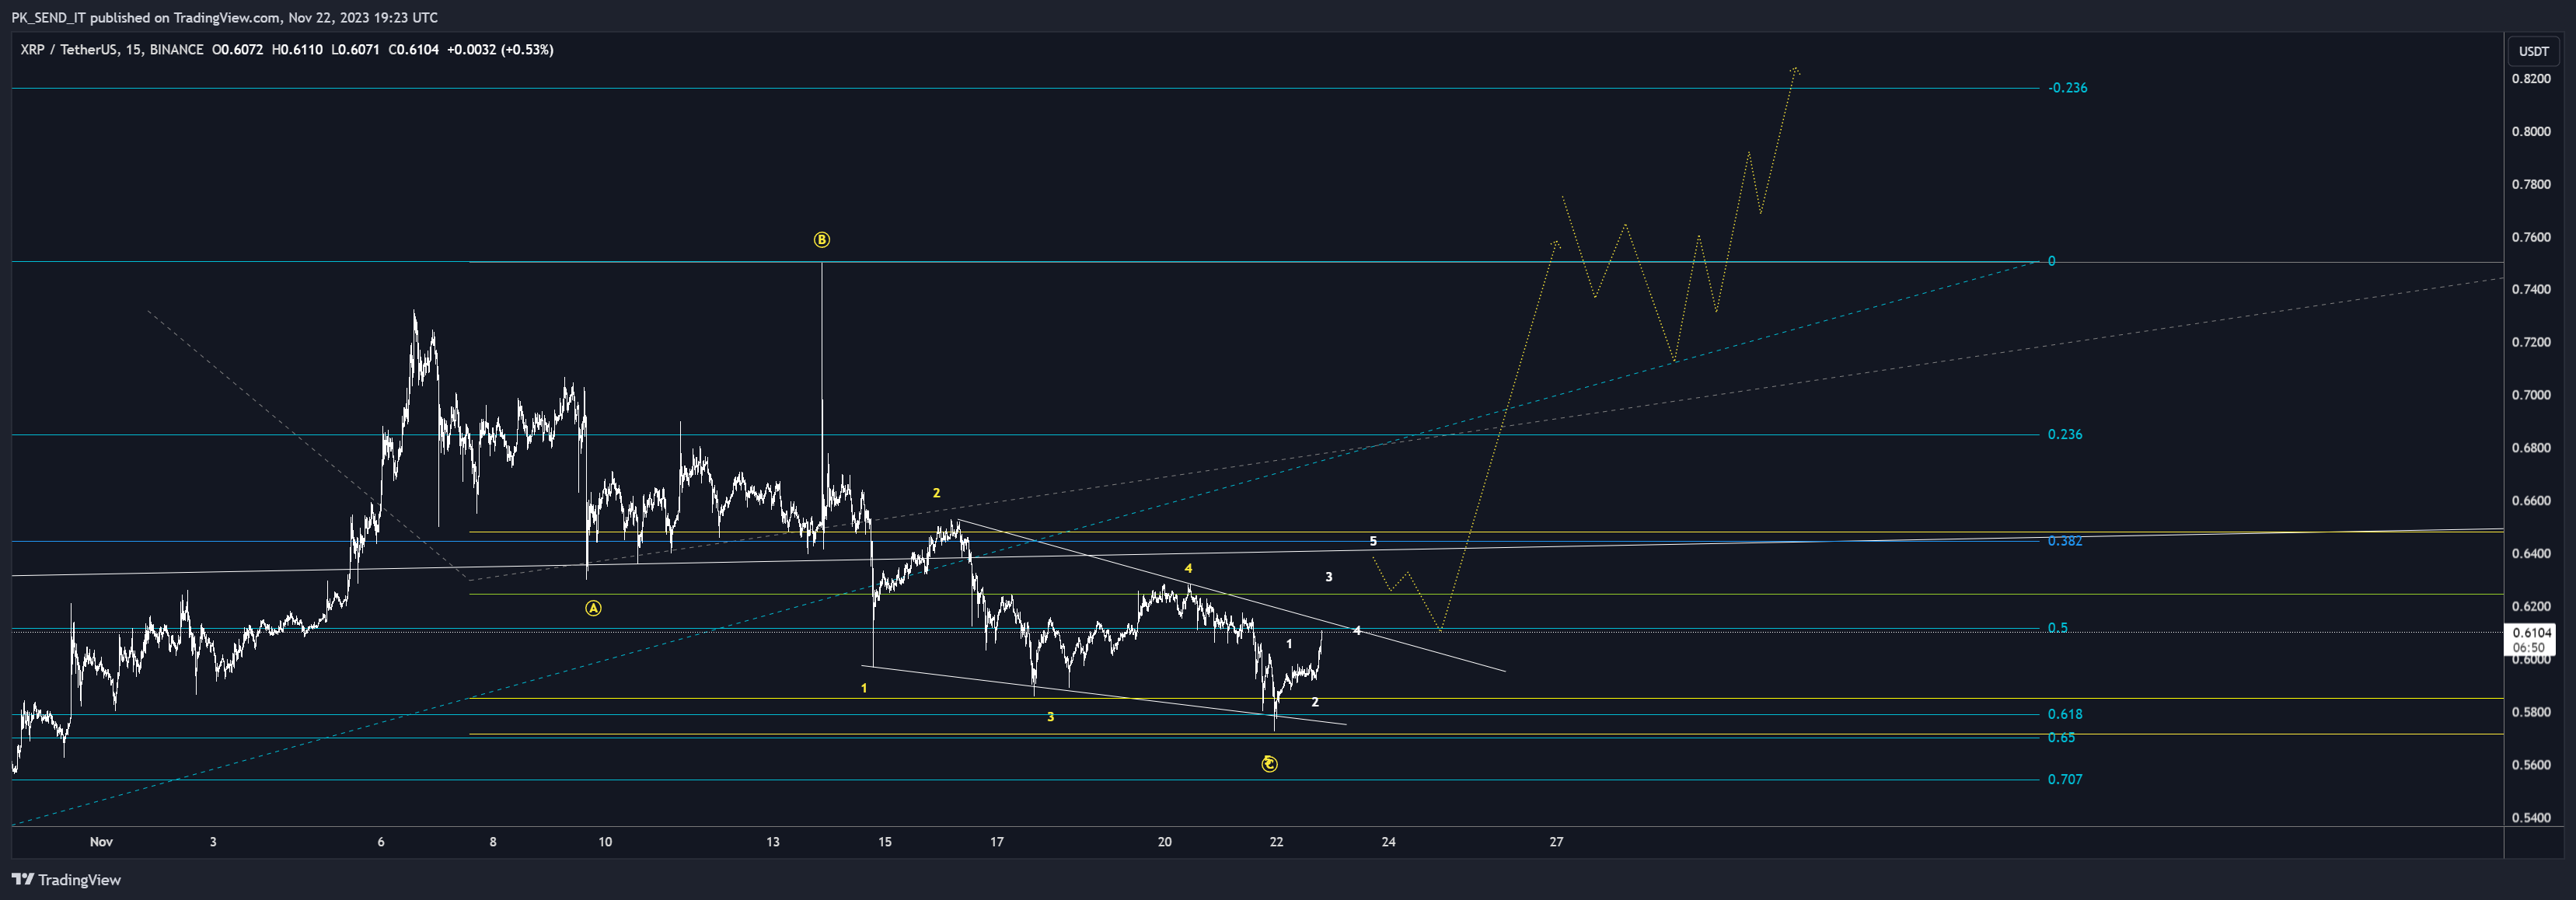
Task: Click 0.6600 on the price axis
Action: tap(2530, 501)
